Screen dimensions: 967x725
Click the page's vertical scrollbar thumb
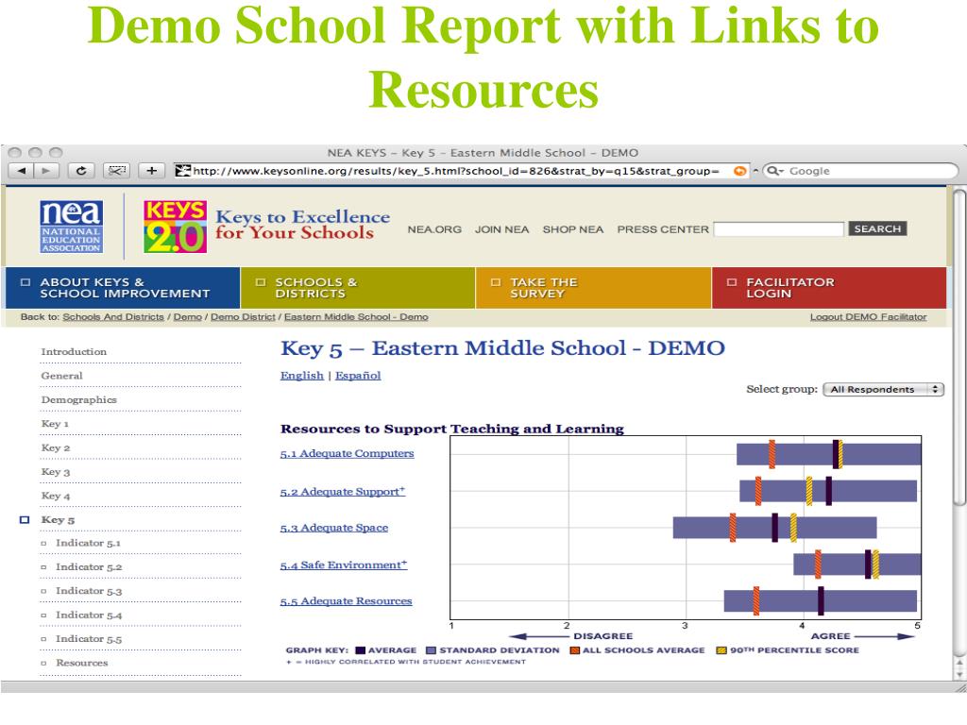tap(959, 347)
